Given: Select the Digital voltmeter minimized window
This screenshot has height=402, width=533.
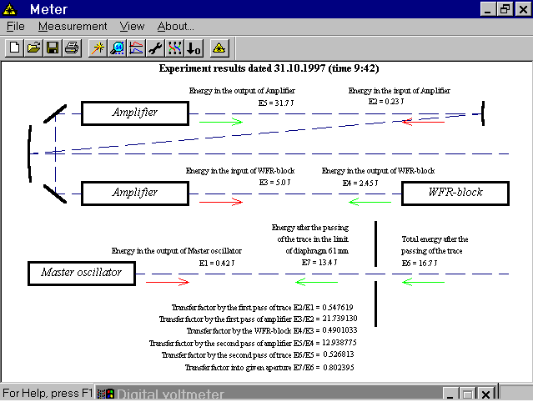Looking at the screenshot, I should tap(269, 394).
